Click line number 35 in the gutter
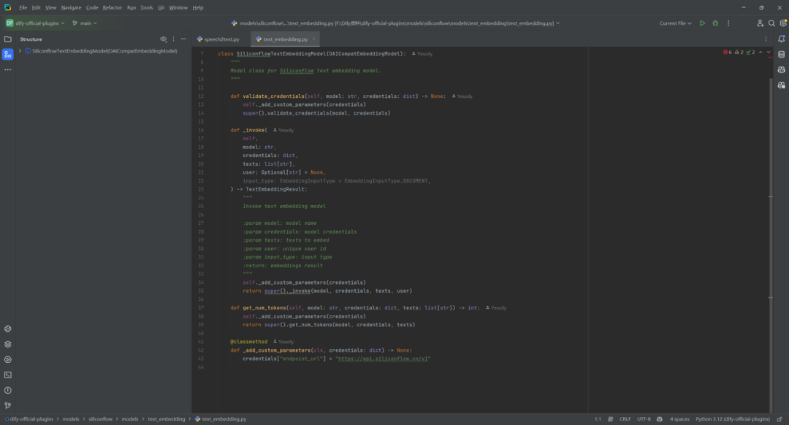789x425 pixels. pos(201,291)
